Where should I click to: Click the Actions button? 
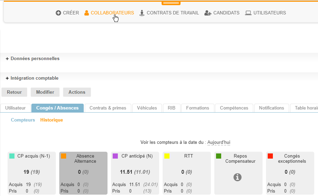(x=77, y=92)
